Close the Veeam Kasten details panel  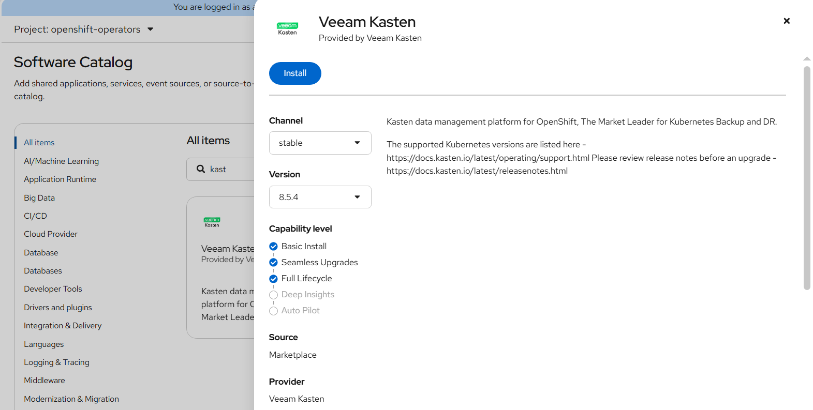(x=786, y=21)
